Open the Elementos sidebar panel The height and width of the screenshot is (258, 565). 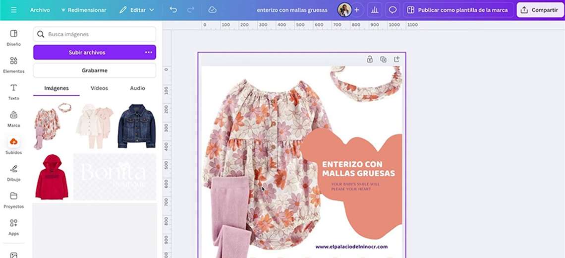(x=14, y=65)
